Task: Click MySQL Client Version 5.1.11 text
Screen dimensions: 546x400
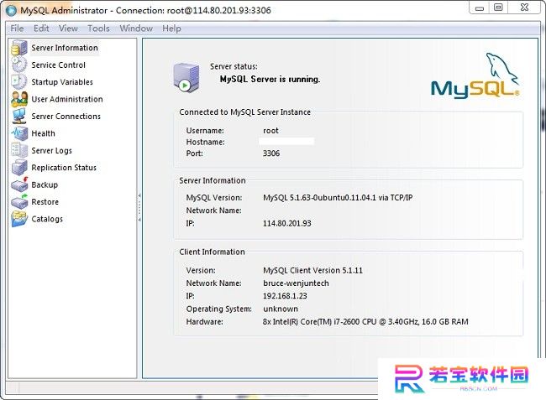Action: pyautogui.click(x=312, y=270)
